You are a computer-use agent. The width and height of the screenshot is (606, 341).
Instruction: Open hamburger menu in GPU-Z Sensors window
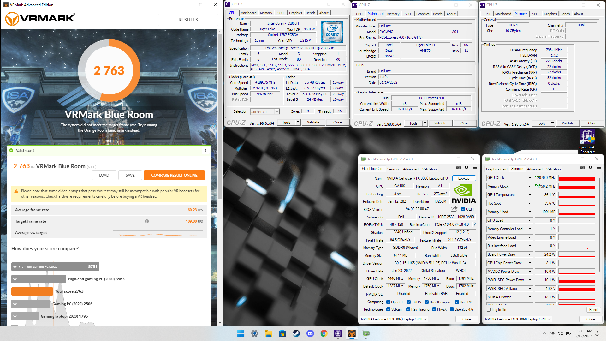click(599, 168)
